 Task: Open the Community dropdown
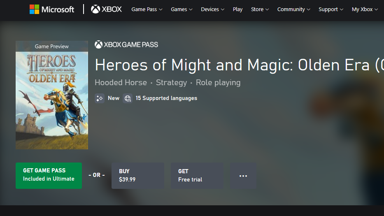(293, 9)
